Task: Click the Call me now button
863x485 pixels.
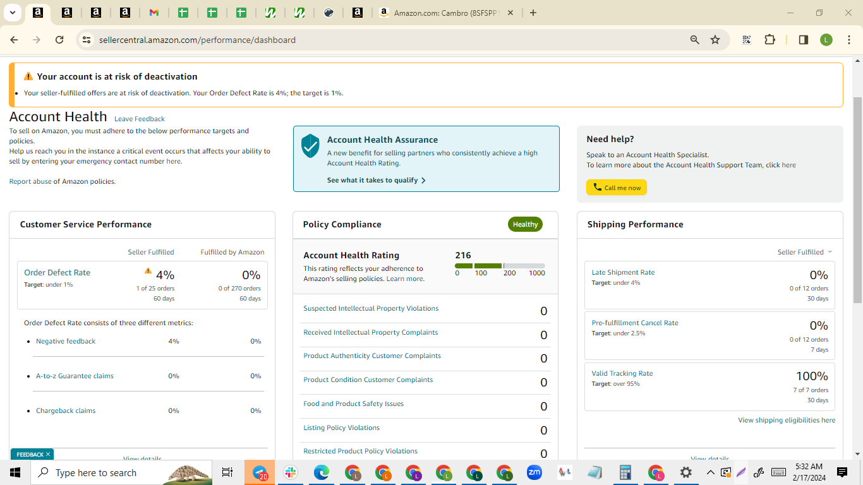Action: (x=617, y=188)
